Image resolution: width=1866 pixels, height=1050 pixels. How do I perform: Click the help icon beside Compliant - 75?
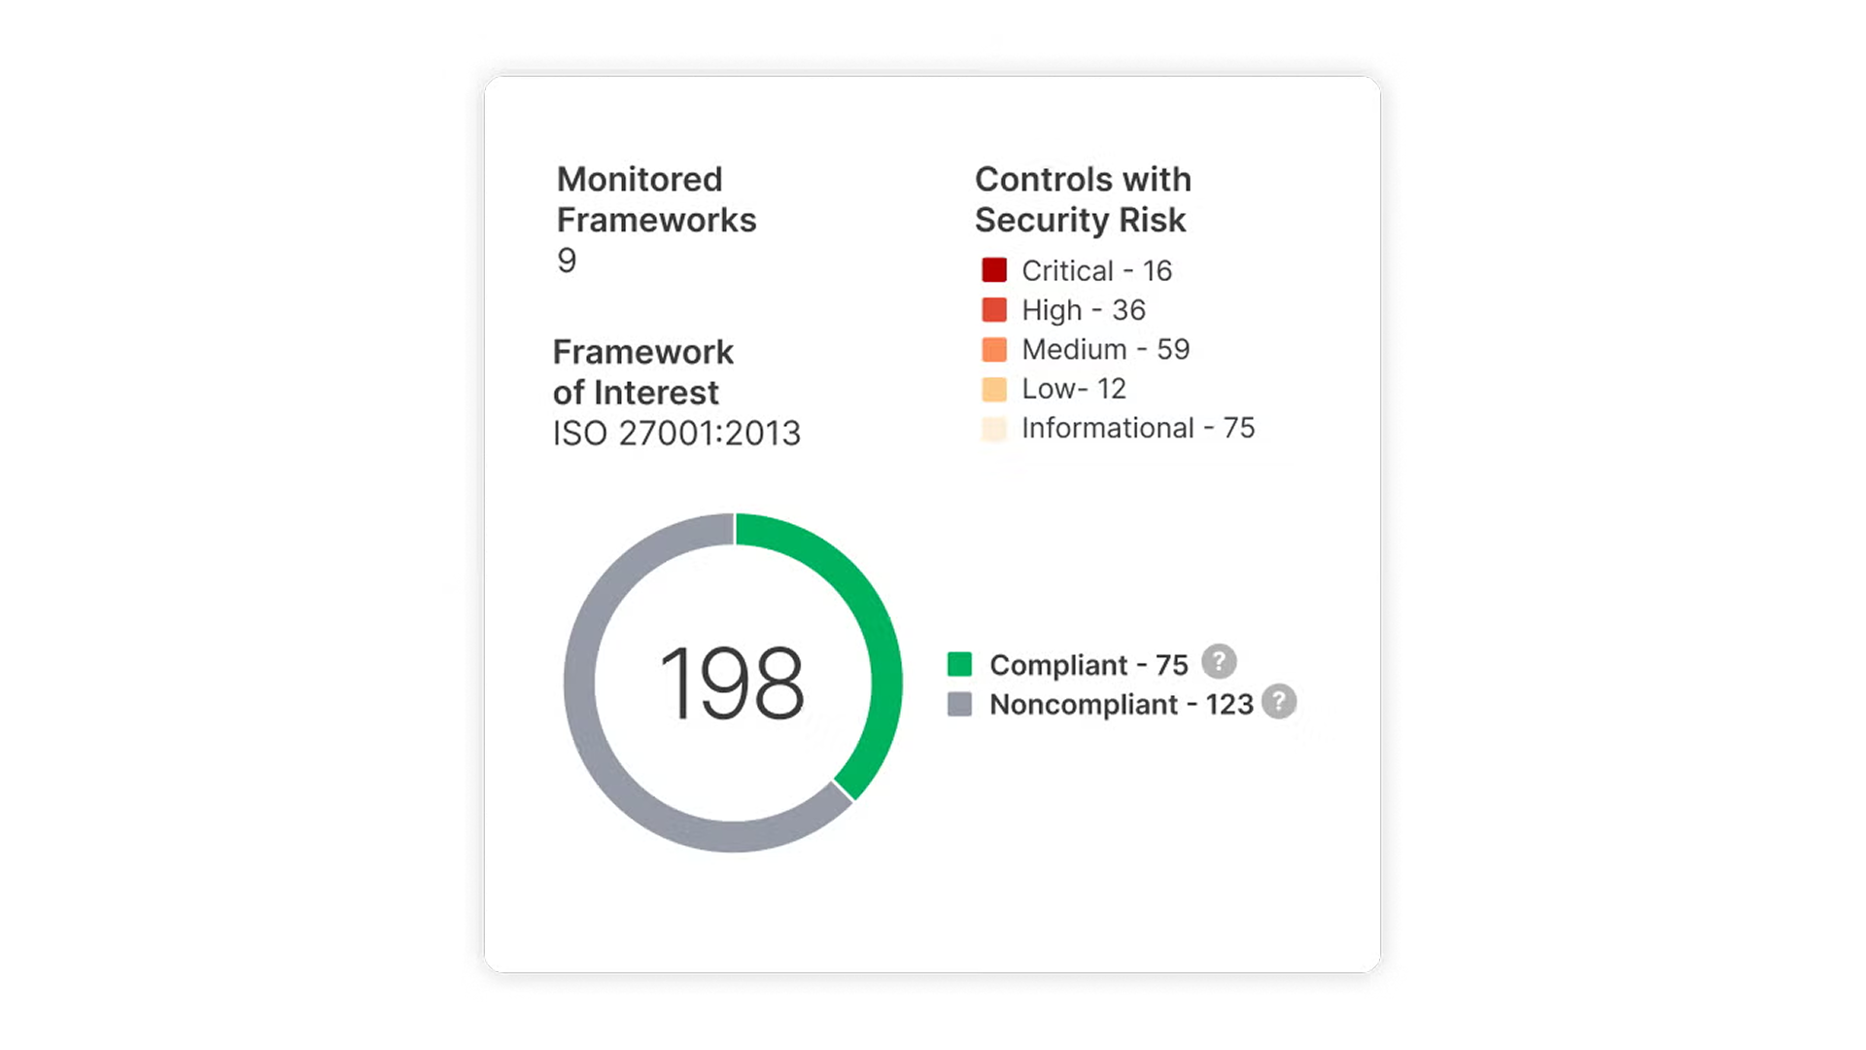point(1219,662)
